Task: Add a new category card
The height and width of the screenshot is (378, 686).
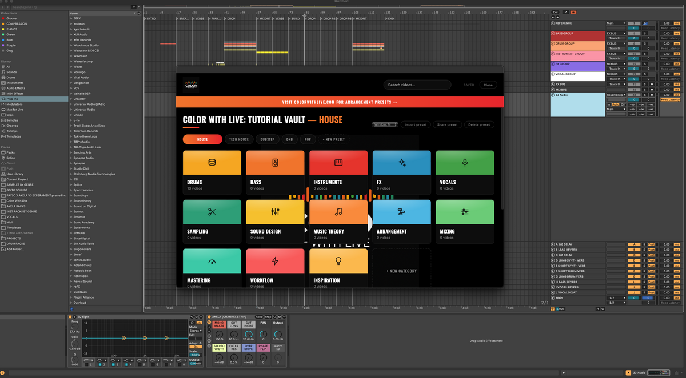Action: click(401, 271)
